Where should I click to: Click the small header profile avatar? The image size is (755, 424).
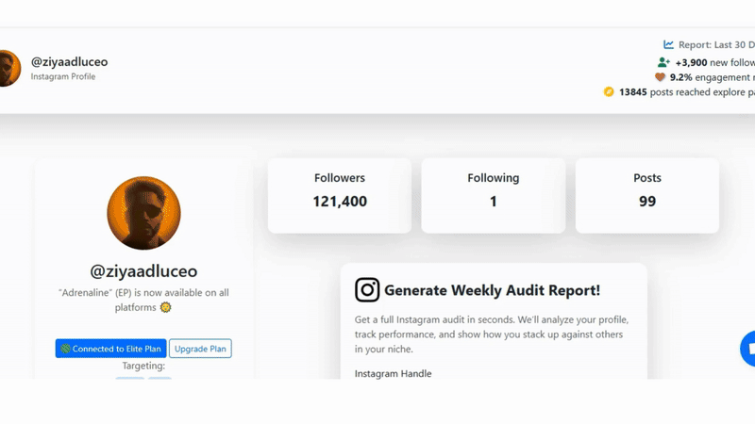coord(9,68)
